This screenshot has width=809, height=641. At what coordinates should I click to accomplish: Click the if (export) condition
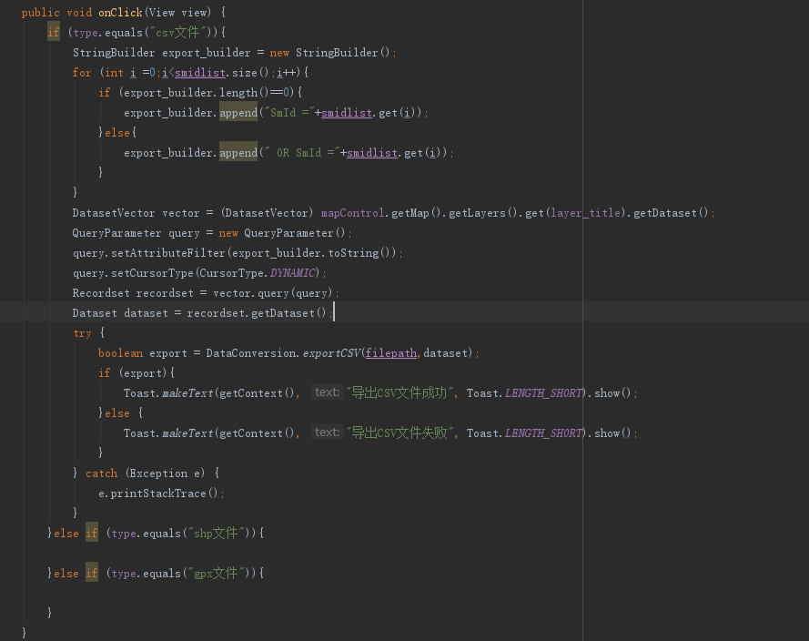pos(142,373)
